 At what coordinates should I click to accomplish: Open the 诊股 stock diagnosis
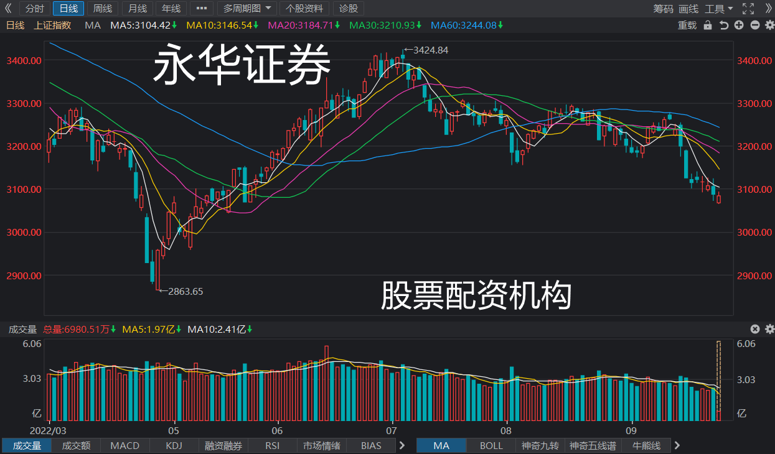coord(349,9)
